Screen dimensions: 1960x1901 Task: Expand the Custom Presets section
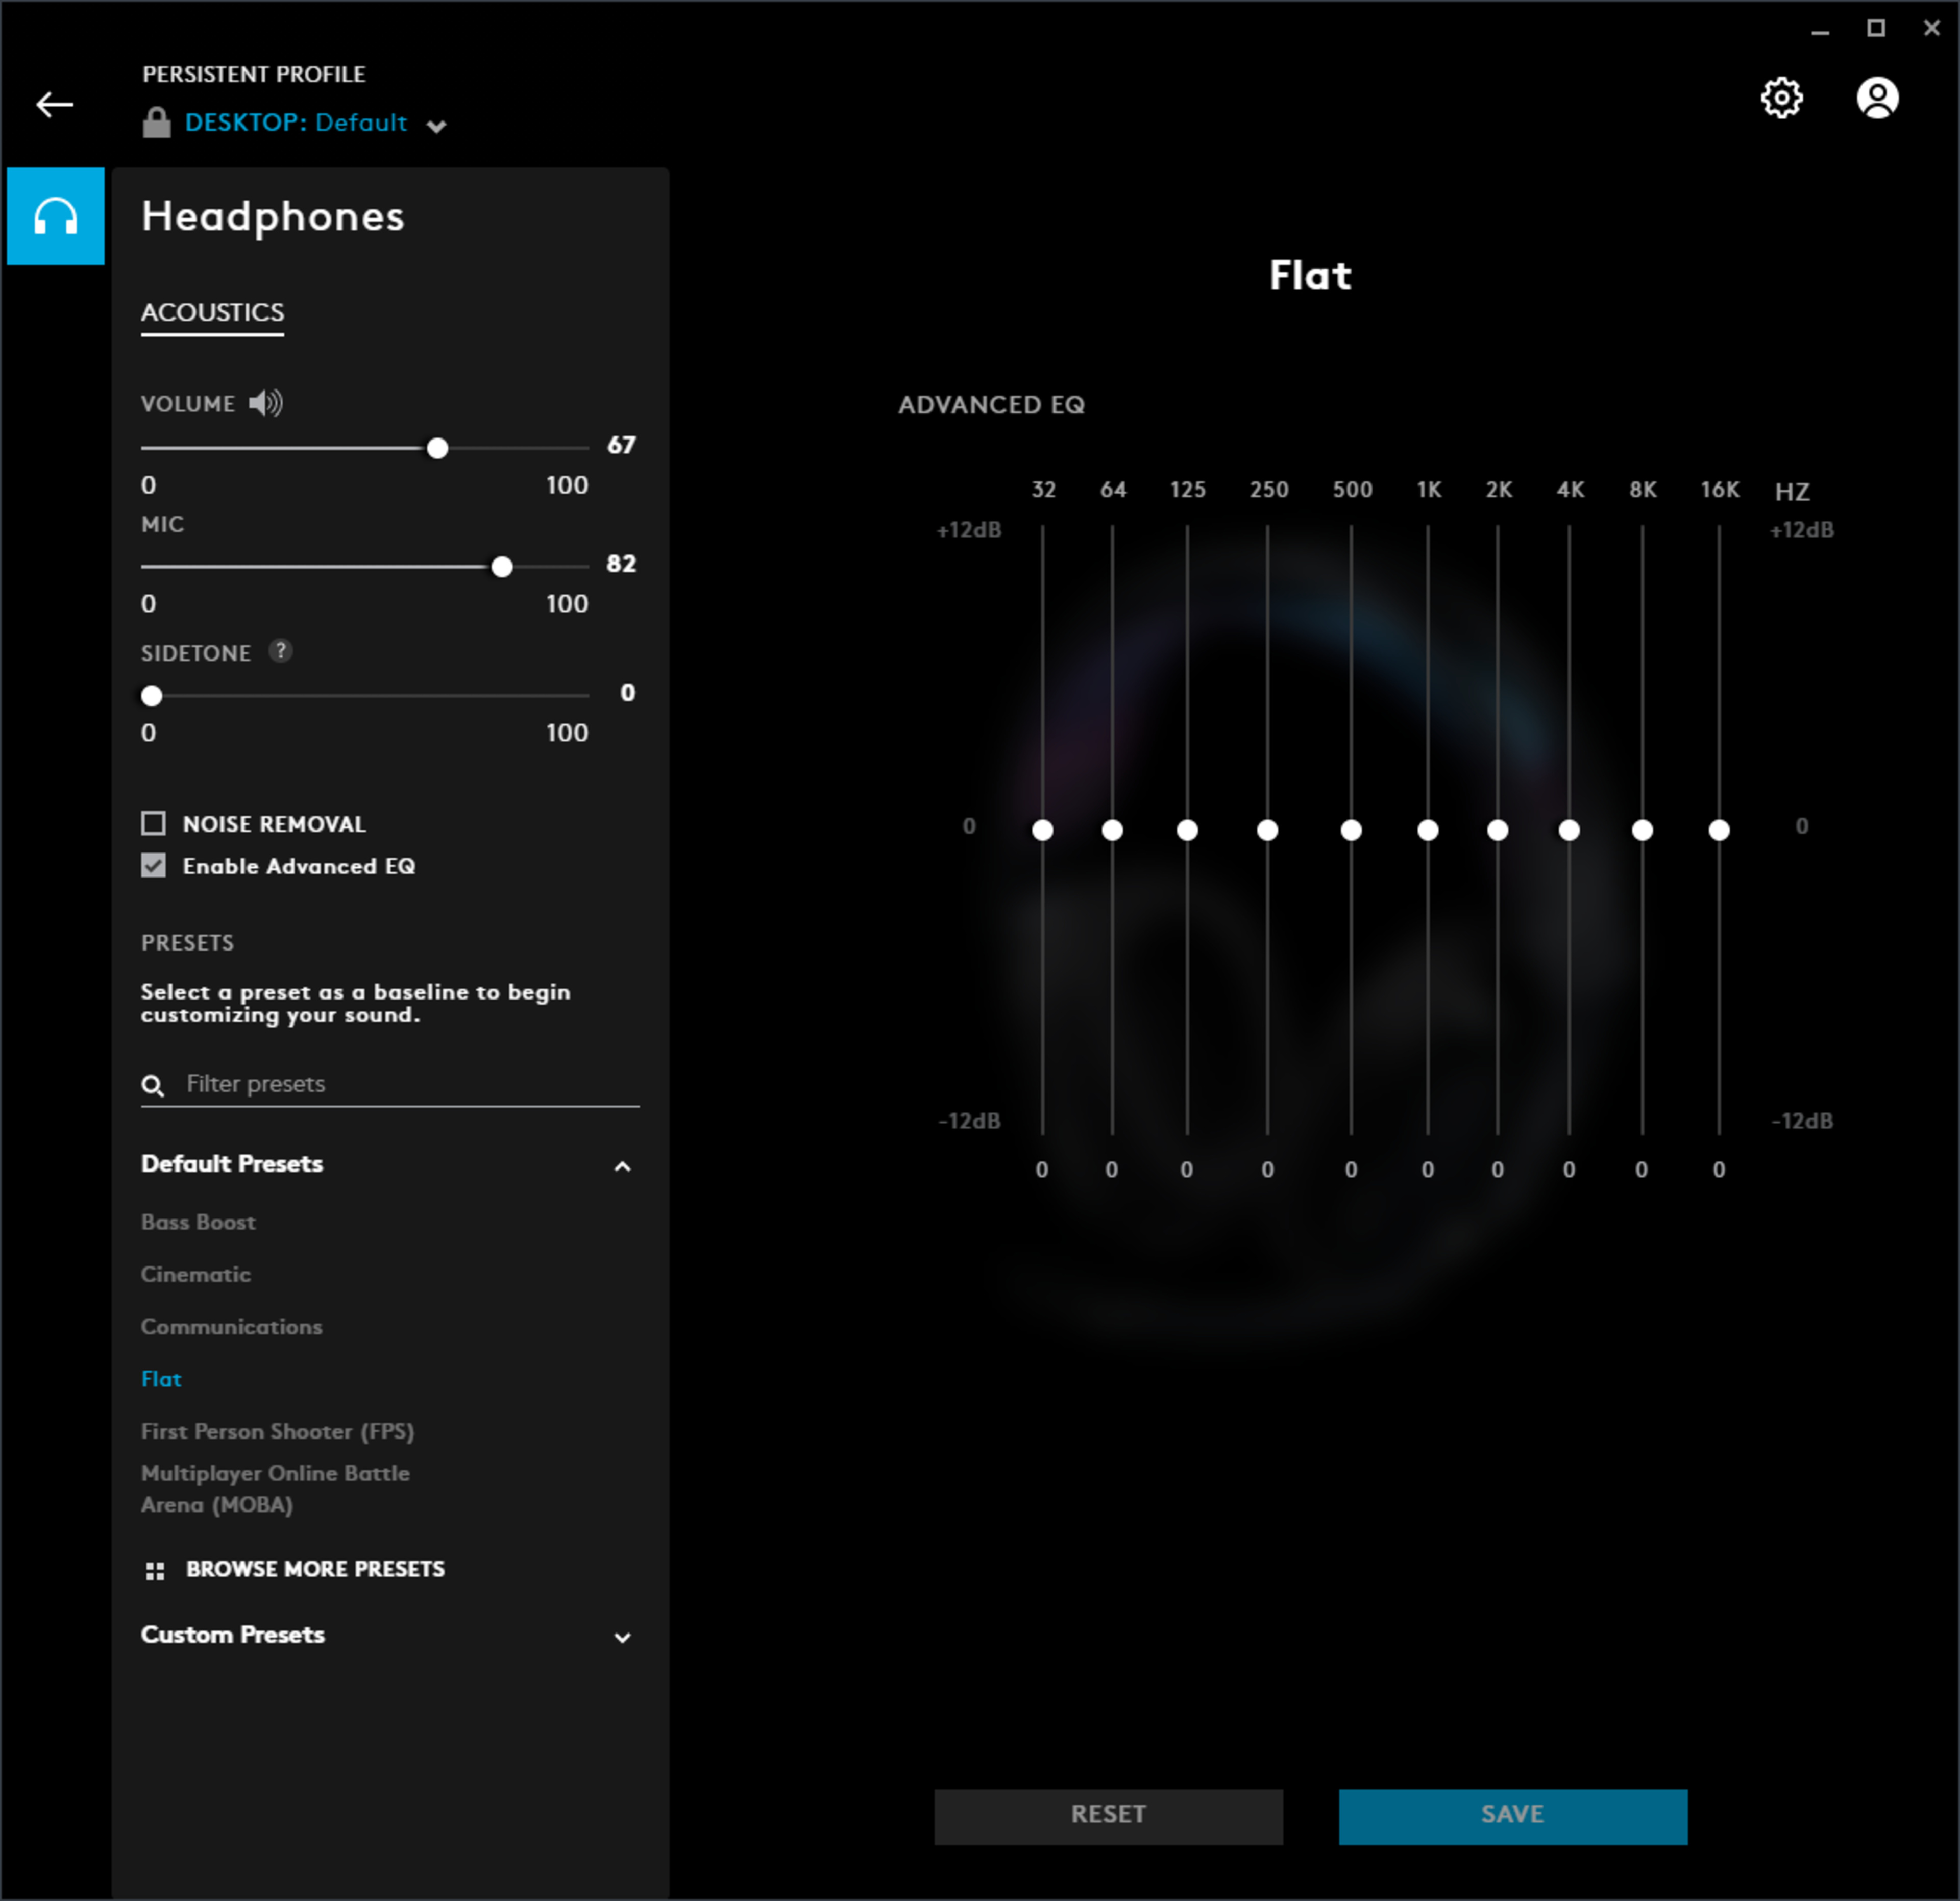point(622,1637)
